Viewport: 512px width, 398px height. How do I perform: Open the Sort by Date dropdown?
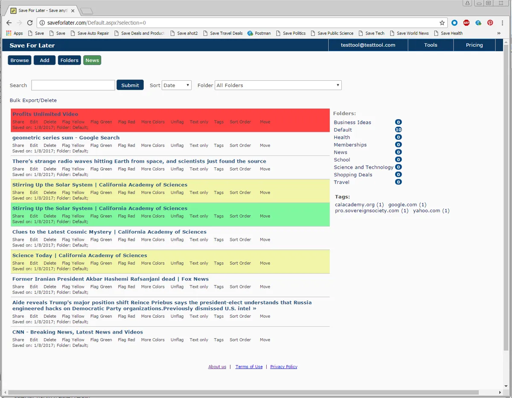tap(176, 85)
